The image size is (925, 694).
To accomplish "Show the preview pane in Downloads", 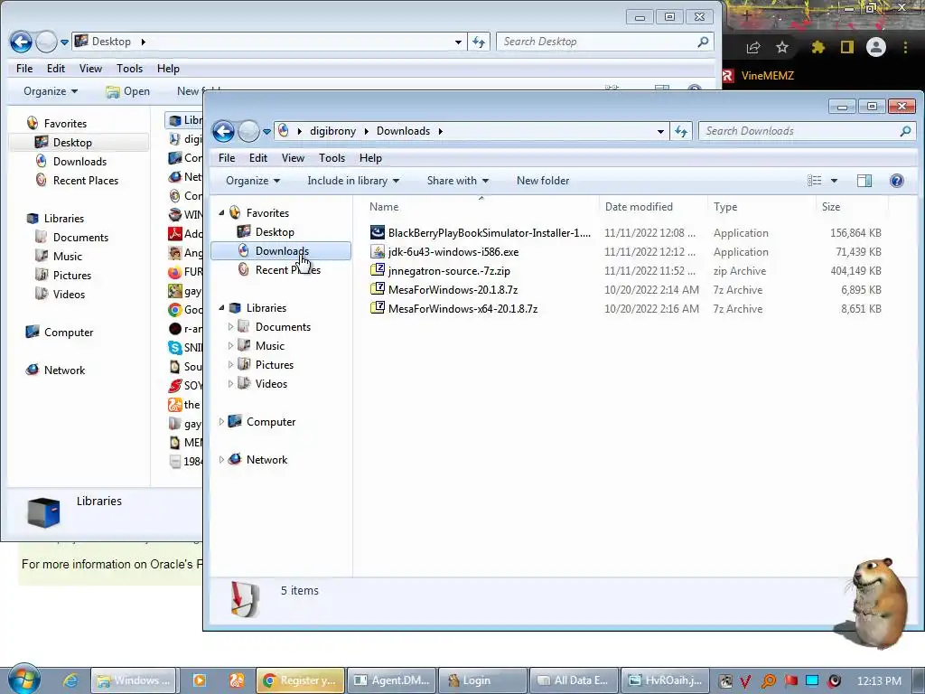I will tap(864, 181).
